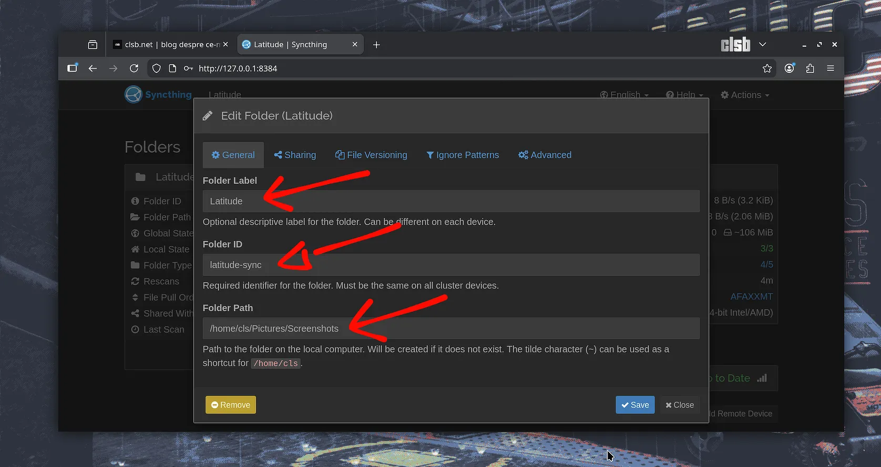Go to the Advanced tab
This screenshot has height=467, width=881.
(545, 155)
